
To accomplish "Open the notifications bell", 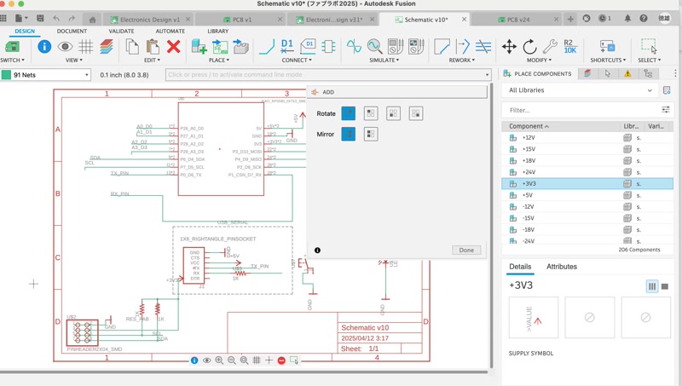I will coord(627,18).
